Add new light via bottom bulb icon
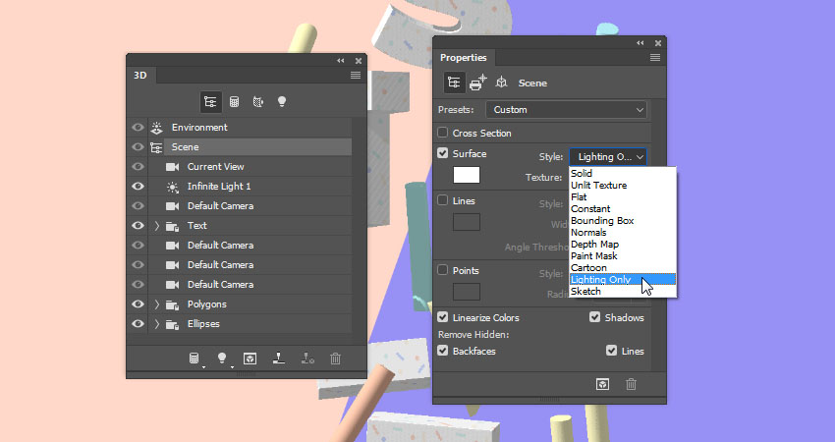The height and width of the screenshot is (442, 835). [222, 358]
